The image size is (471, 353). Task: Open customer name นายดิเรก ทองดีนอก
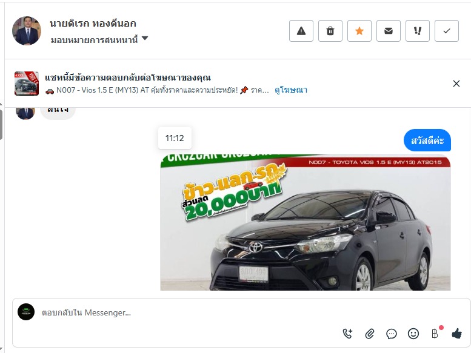point(93,24)
